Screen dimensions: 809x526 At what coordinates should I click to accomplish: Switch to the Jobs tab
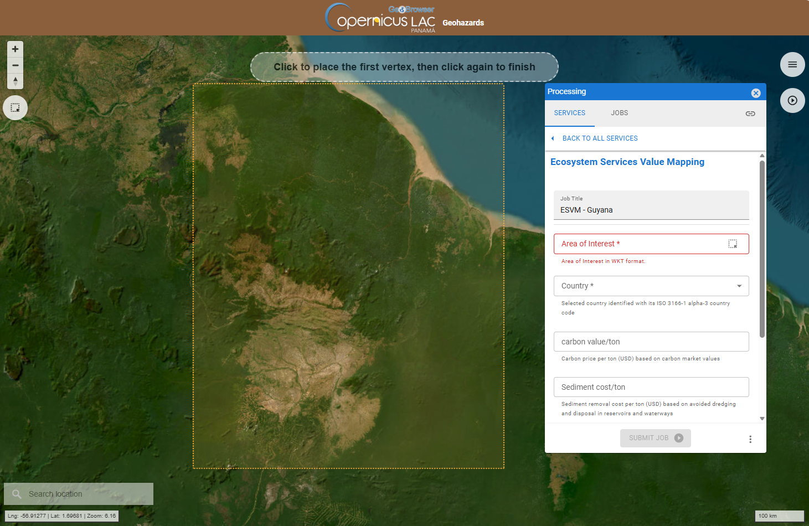[619, 113]
